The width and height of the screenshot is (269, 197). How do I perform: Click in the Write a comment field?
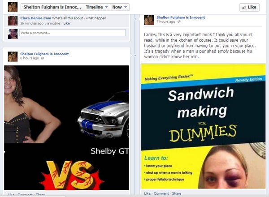(x=72, y=33)
